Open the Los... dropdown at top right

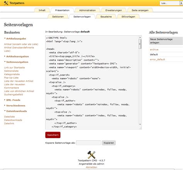pyautogui.click(x=171, y=3)
